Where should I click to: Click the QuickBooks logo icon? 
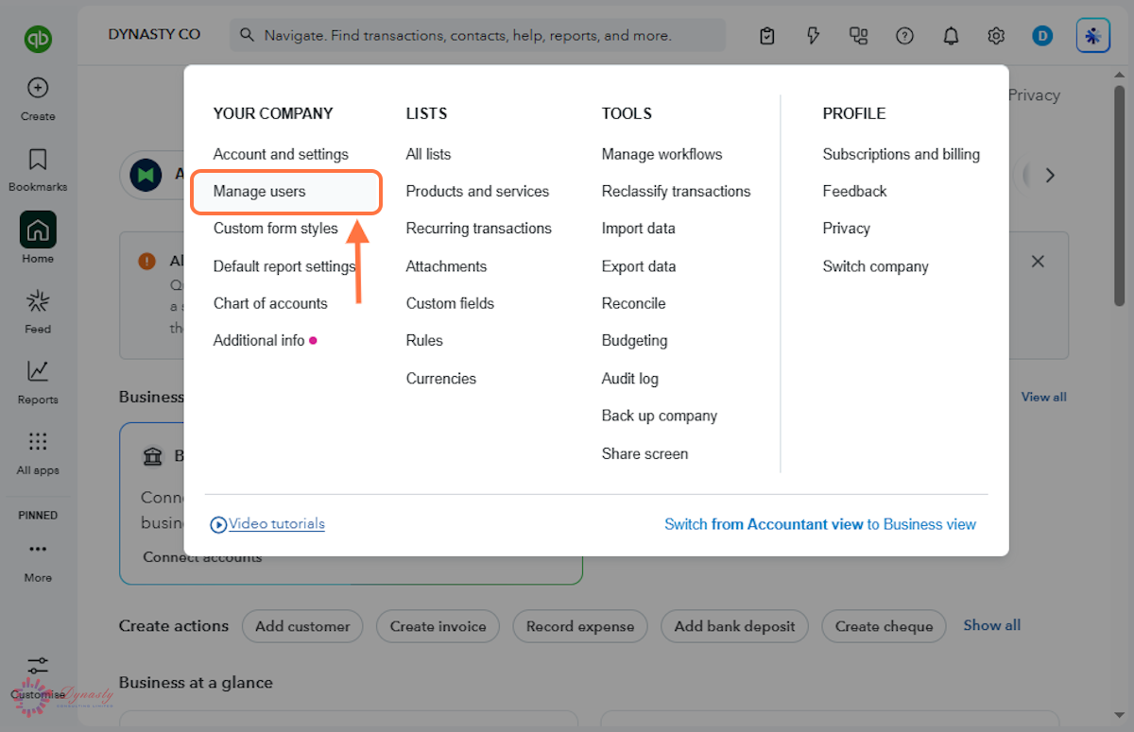pyautogui.click(x=38, y=39)
